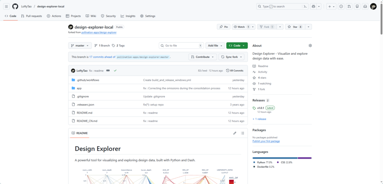This screenshot has width=383, height=184.
Task: Pin the design-explorer-local repository
Action: [224, 27]
